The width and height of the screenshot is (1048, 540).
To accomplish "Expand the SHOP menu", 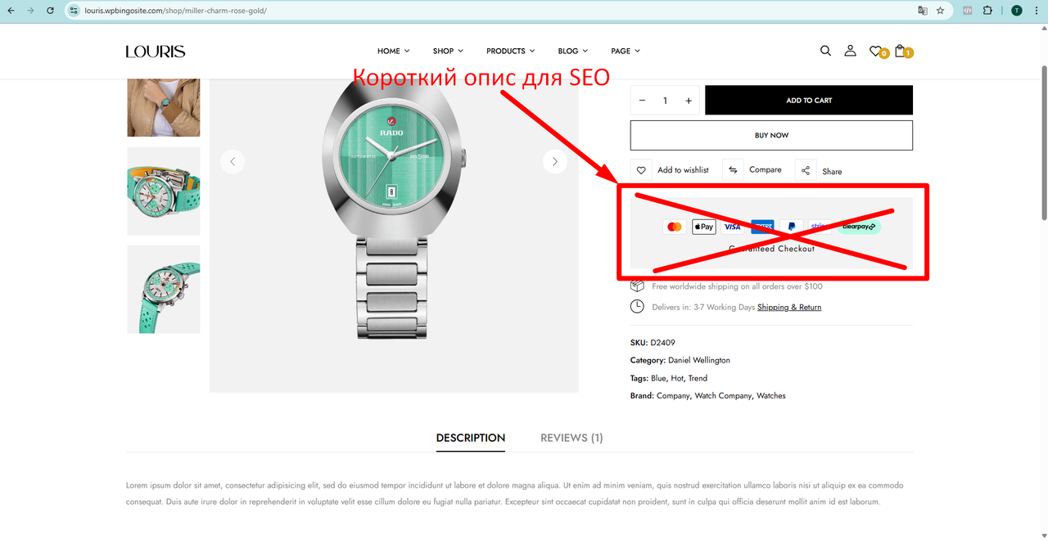I will (x=448, y=51).
